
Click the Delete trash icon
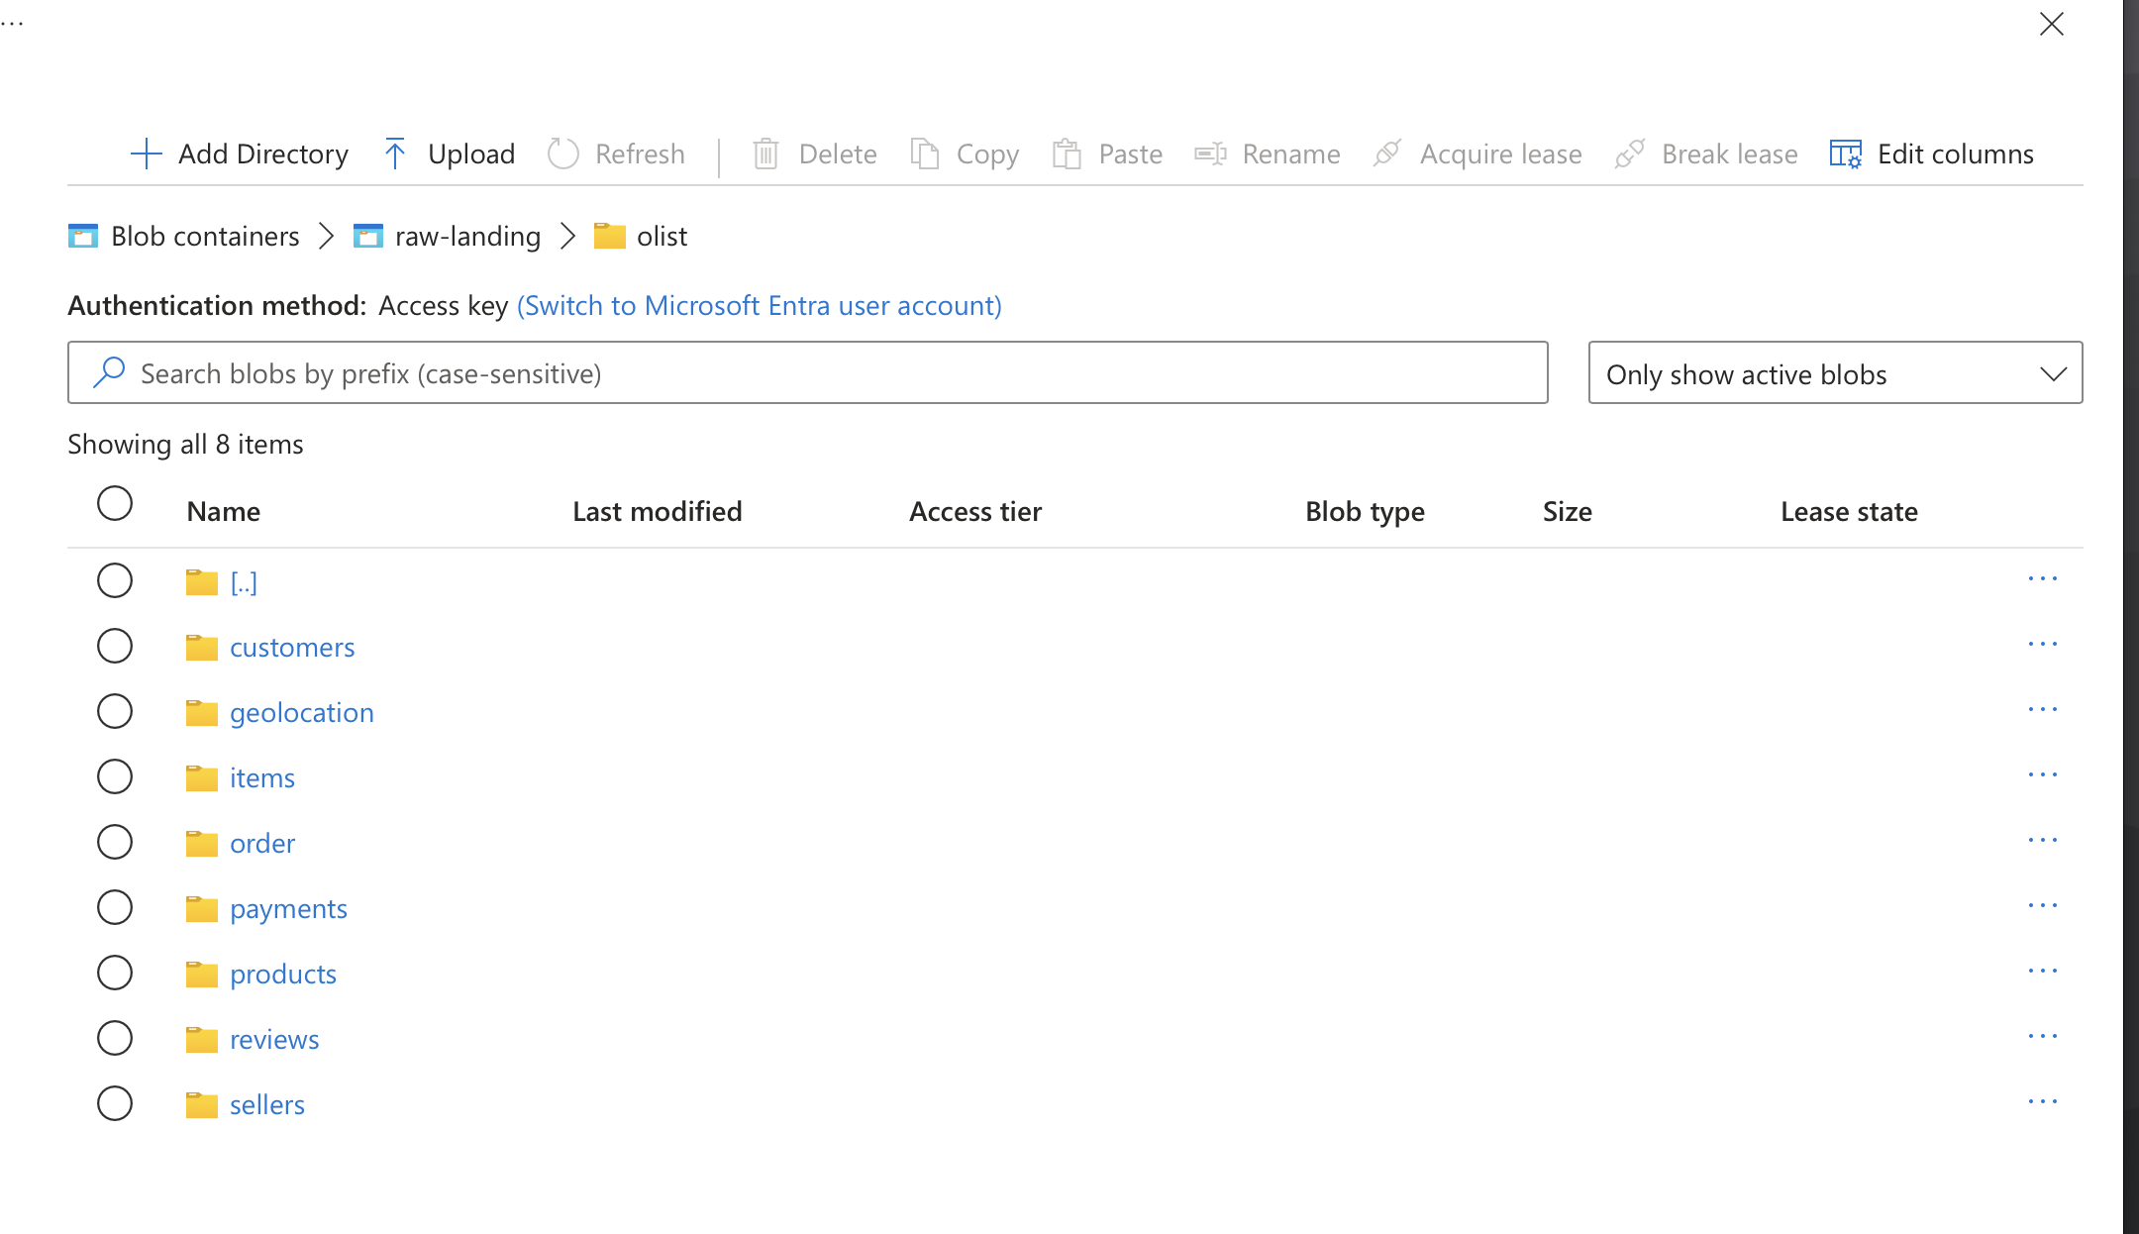765,154
